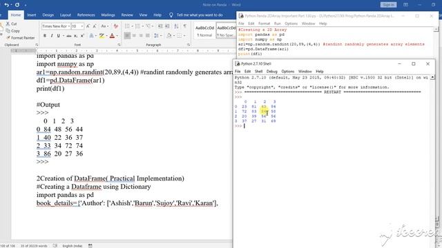Open the Debug menu in Python Shell
This screenshot has height=248, width=442.
pyautogui.click(x=271, y=72)
